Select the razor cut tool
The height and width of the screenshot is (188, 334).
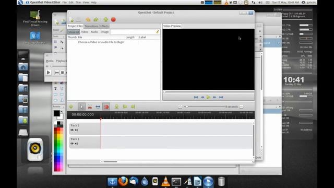click(x=90, y=107)
